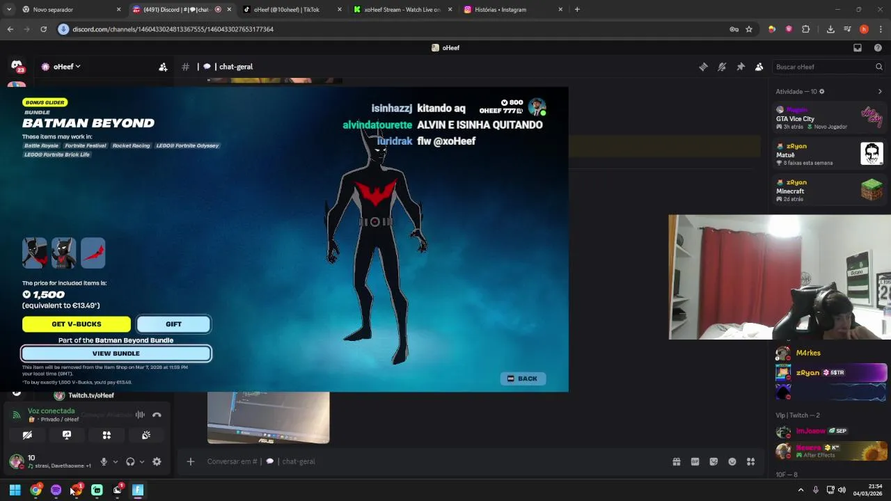Open voice connection signal details icon
The height and width of the screenshot is (501, 891).
tap(17, 415)
